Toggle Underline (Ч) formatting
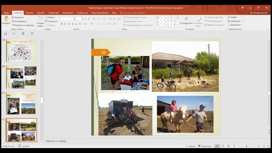The image size is (272, 153). tap(69, 24)
